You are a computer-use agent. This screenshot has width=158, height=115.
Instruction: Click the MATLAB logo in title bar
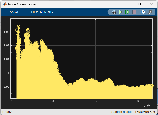pyautogui.click(x=5, y=4)
